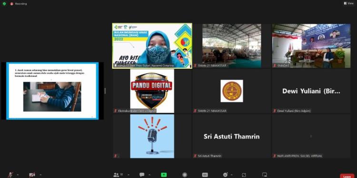Viewport: 357px width, 178px height.
Task: Click the red Leave button
Action: [347, 176]
